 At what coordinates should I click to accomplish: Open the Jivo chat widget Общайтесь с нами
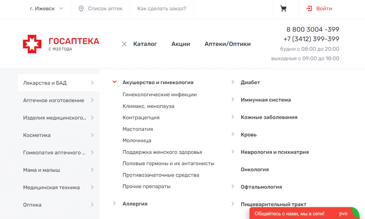304,213
